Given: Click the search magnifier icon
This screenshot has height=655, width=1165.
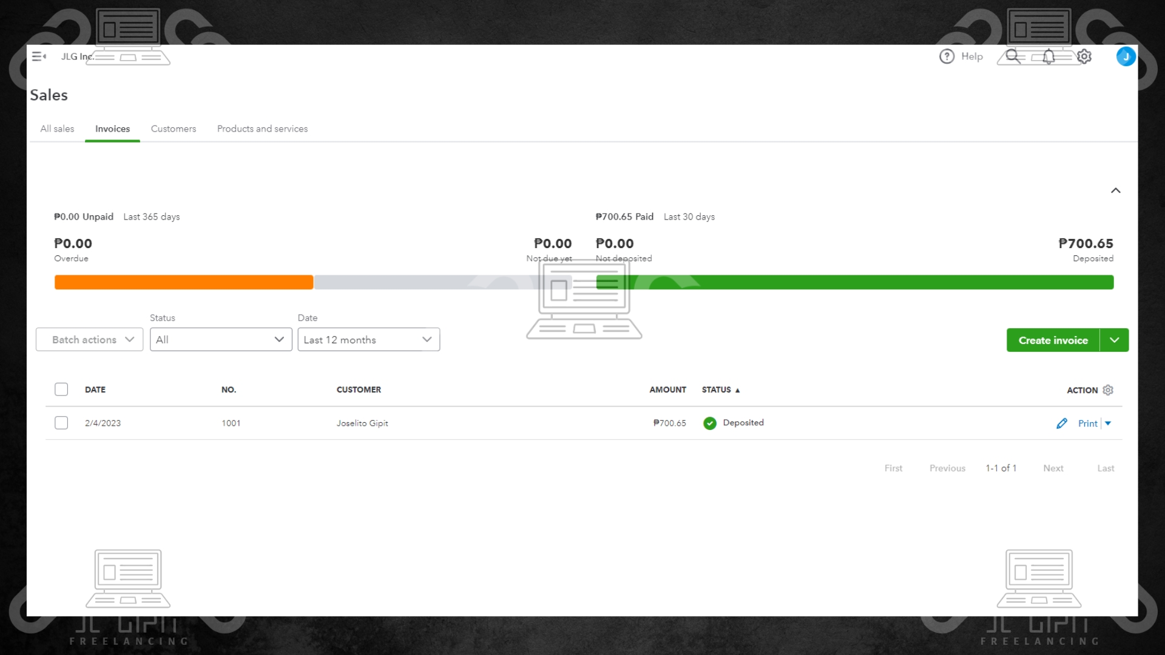Looking at the screenshot, I should coord(1012,56).
